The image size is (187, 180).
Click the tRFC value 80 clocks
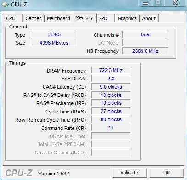pos(111,119)
